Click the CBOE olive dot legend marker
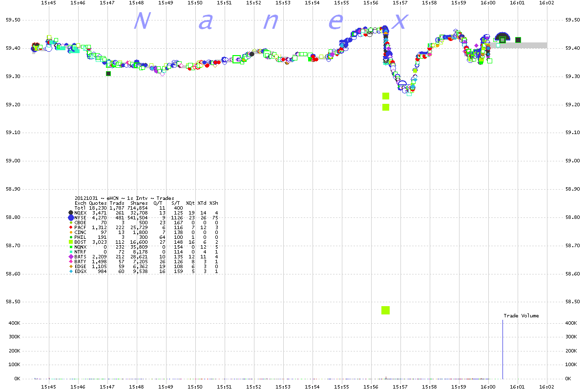Screen dimensions: 586x390 click(x=71, y=222)
